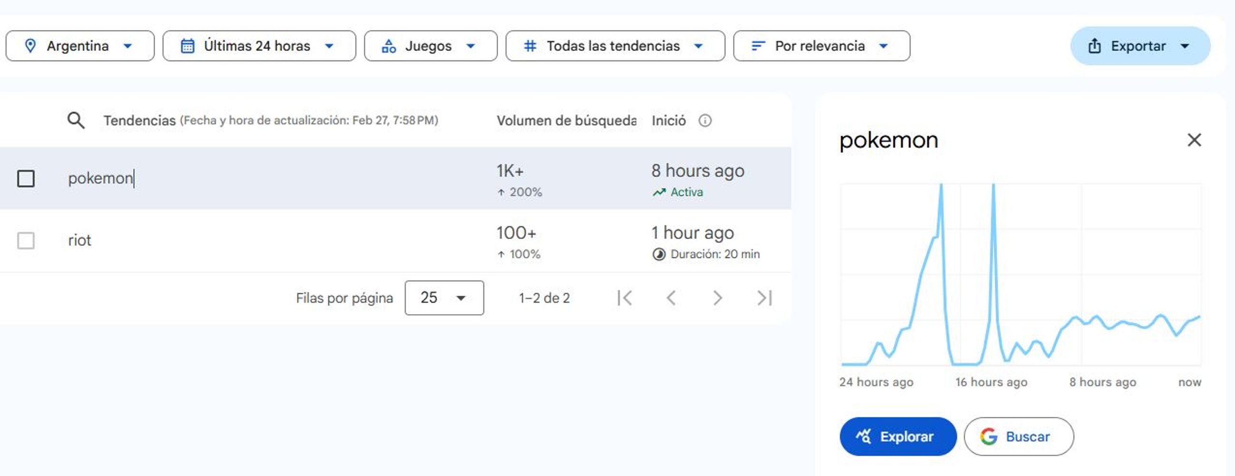Open the rows per page dropdown showing 25
The height and width of the screenshot is (476, 1235).
(444, 298)
